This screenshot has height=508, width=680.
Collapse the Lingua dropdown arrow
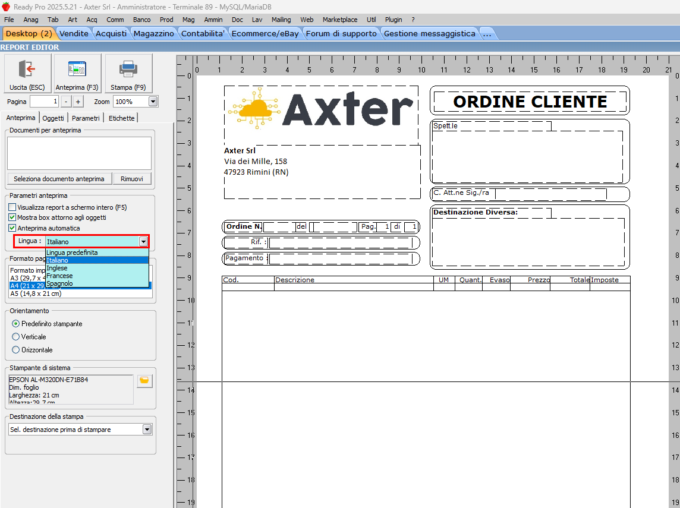pos(143,241)
